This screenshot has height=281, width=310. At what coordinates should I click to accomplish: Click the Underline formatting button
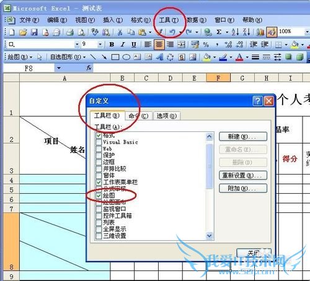[x=134, y=45]
